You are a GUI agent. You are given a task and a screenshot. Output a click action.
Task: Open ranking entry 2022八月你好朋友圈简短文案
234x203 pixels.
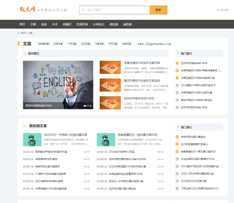tap(197, 174)
